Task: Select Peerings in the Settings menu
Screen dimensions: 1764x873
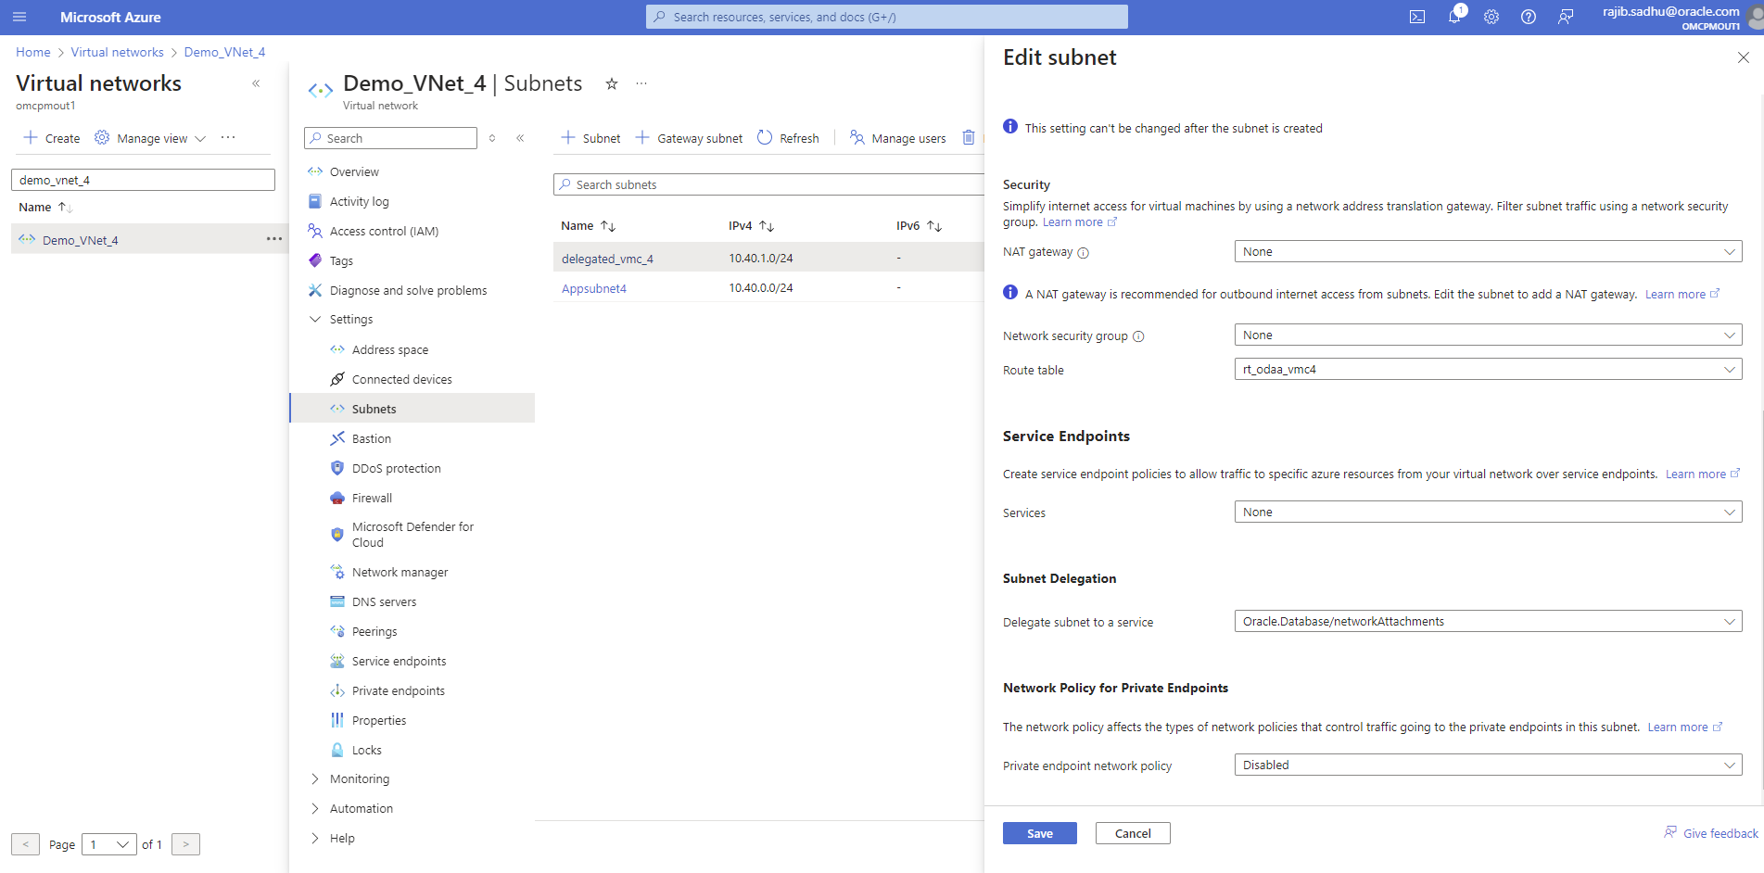Action: click(x=374, y=630)
